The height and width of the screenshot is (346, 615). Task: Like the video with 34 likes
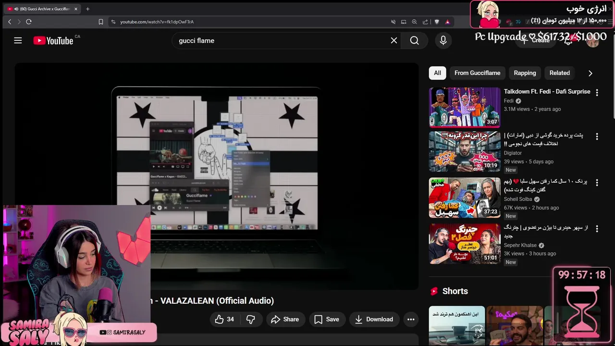(x=224, y=319)
